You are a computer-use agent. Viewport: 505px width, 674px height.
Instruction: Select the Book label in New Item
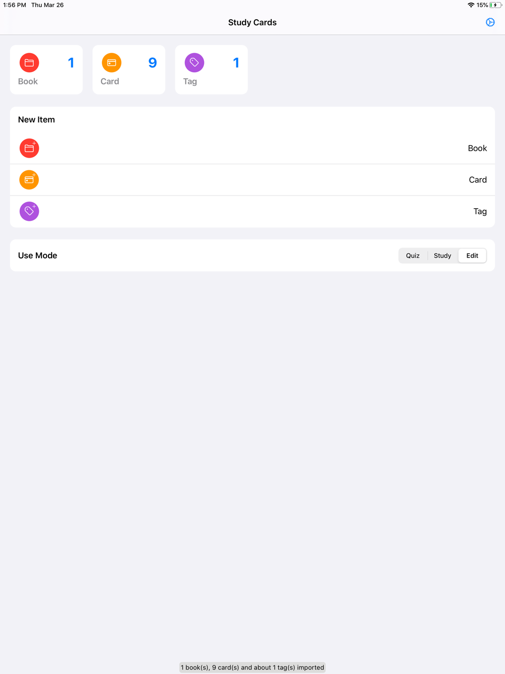pos(477,148)
